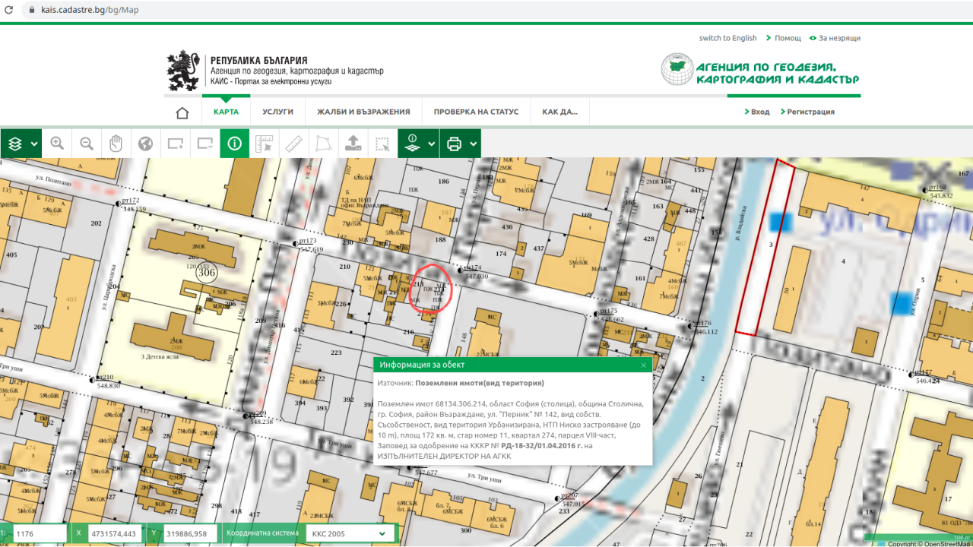Choose the rectangle selection cursor tool
This screenshot has width=973, height=547.
(x=383, y=144)
